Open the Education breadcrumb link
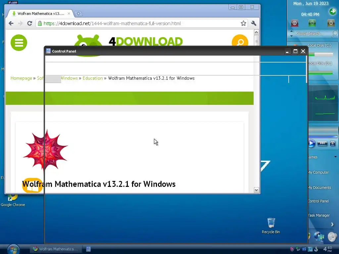Image resolution: width=339 pixels, height=254 pixels. [x=93, y=78]
